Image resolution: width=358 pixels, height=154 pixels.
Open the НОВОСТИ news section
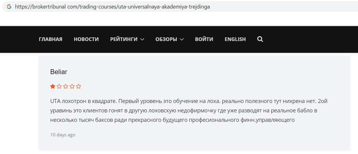(x=86, y=39)
